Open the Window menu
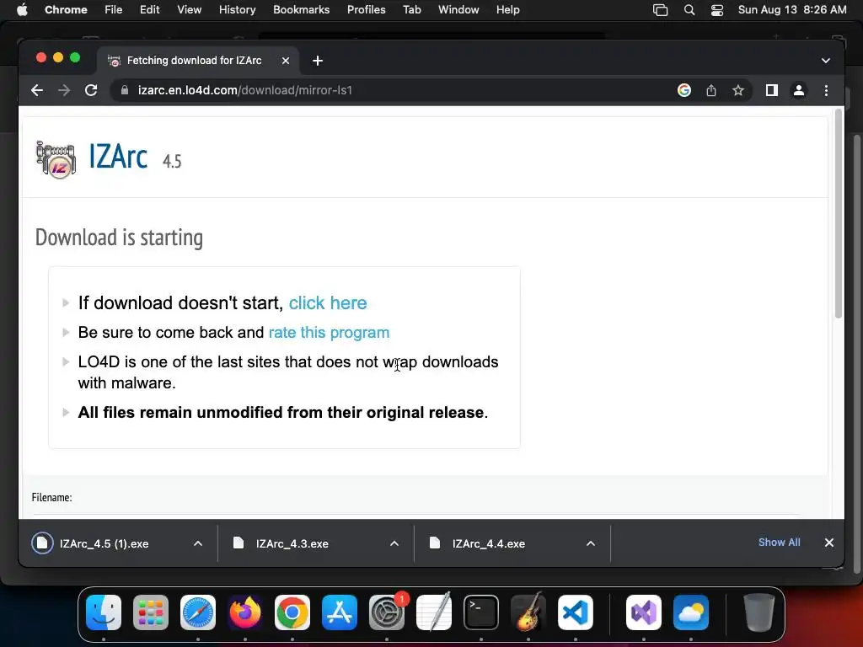Screen dimensions: 863x647 tap(458, 10)
